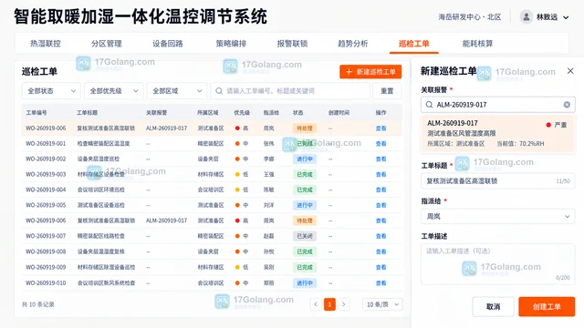Click the 工单编号 column header
Viewport: 584px width, 328px height.
pos(36,113)
